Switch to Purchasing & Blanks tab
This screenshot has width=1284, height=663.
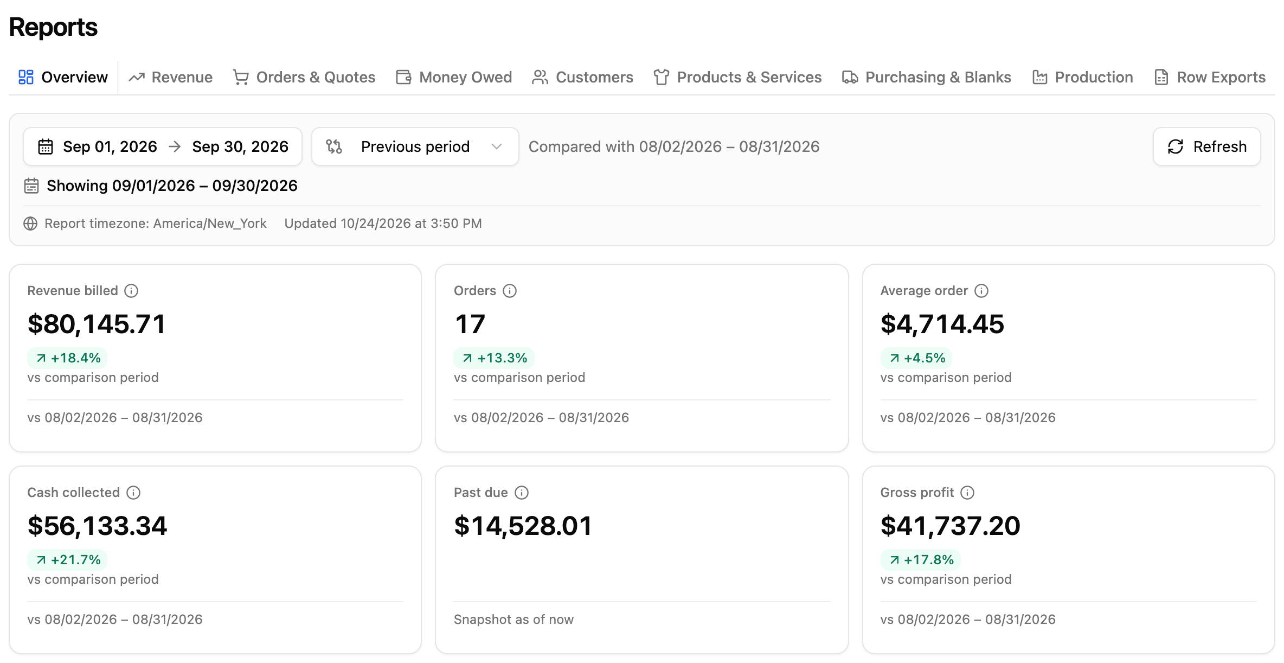[x=927, y=77]
